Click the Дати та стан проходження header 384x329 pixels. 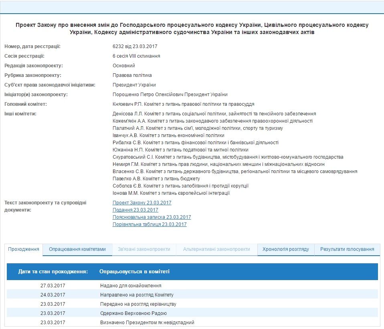tap(53, 272)
